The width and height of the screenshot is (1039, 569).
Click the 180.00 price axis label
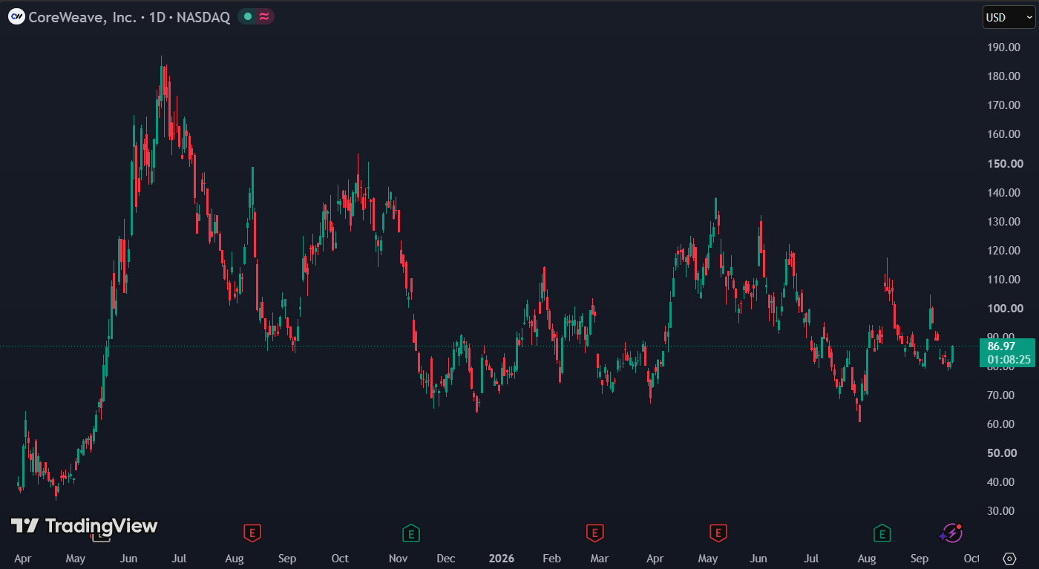click(x=1005, y=76)
